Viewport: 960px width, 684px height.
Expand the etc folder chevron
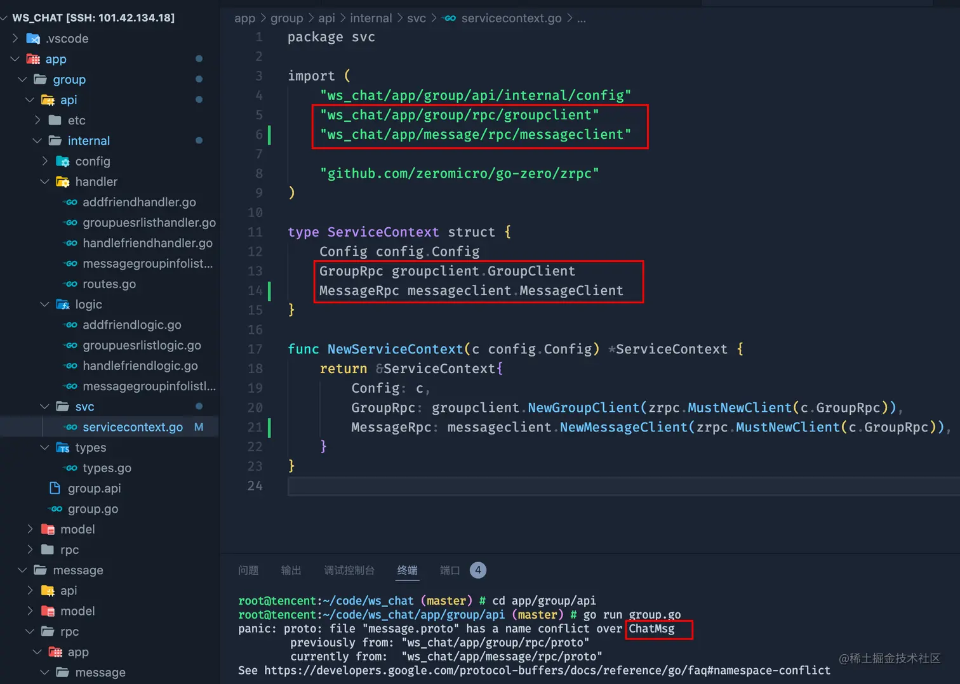point(37,120)
